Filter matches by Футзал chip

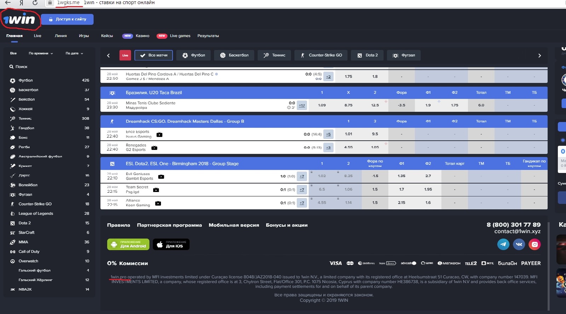[x=404, y=56]
